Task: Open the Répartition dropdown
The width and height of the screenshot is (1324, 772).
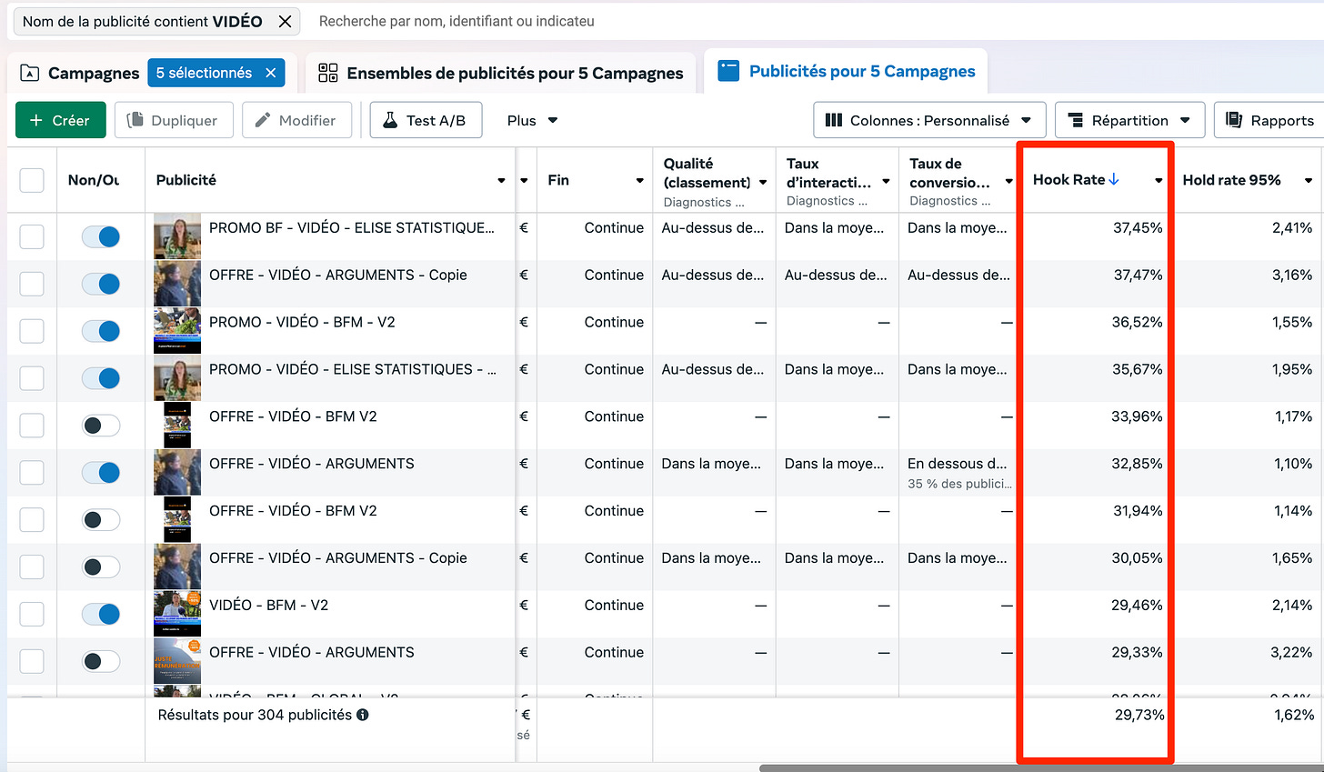Action: coord(1129,120)
